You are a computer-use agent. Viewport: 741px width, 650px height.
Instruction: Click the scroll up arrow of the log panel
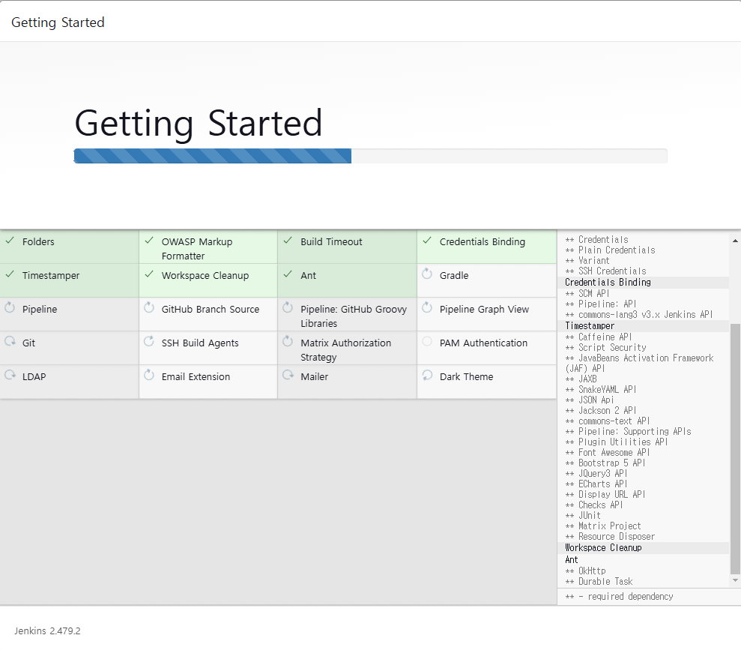click(735, 241)
